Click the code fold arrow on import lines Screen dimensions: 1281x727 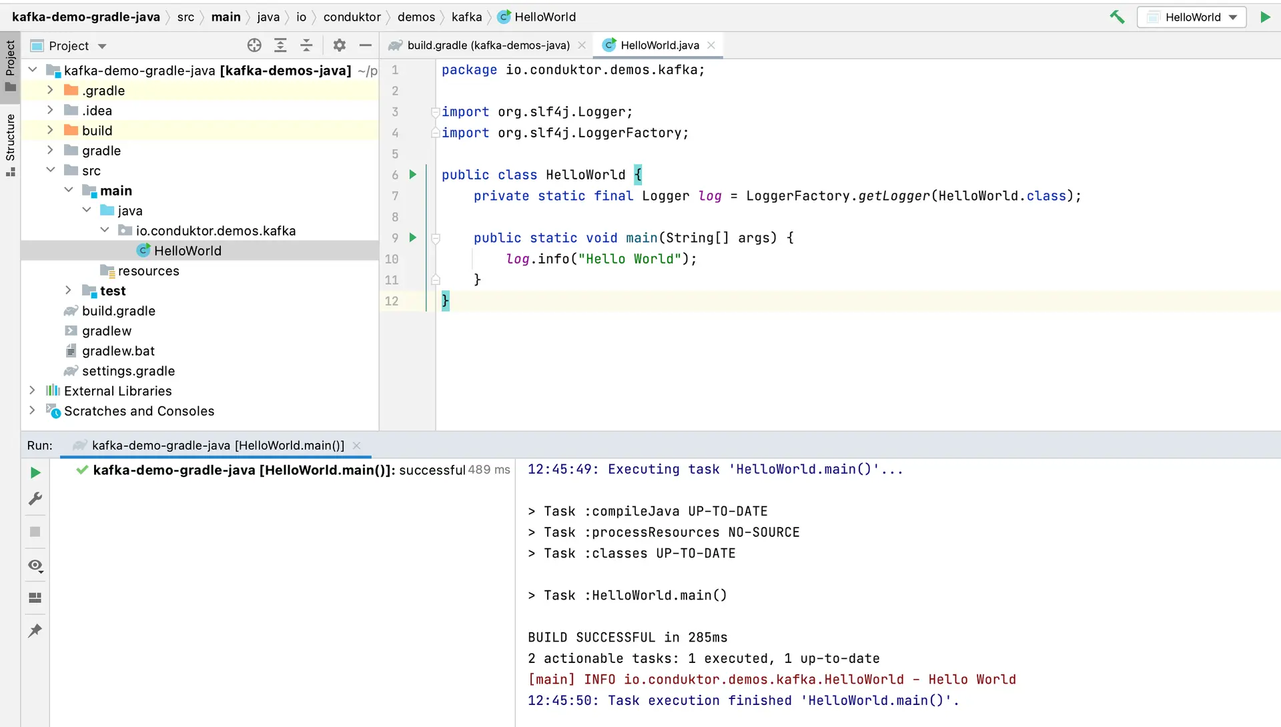[436, 112]
